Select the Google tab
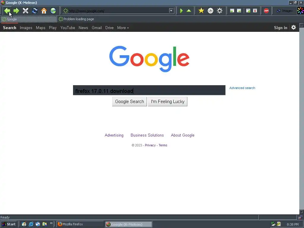Image resolution: width=304 pixels, height=228 pixels. tap(28, 19)
